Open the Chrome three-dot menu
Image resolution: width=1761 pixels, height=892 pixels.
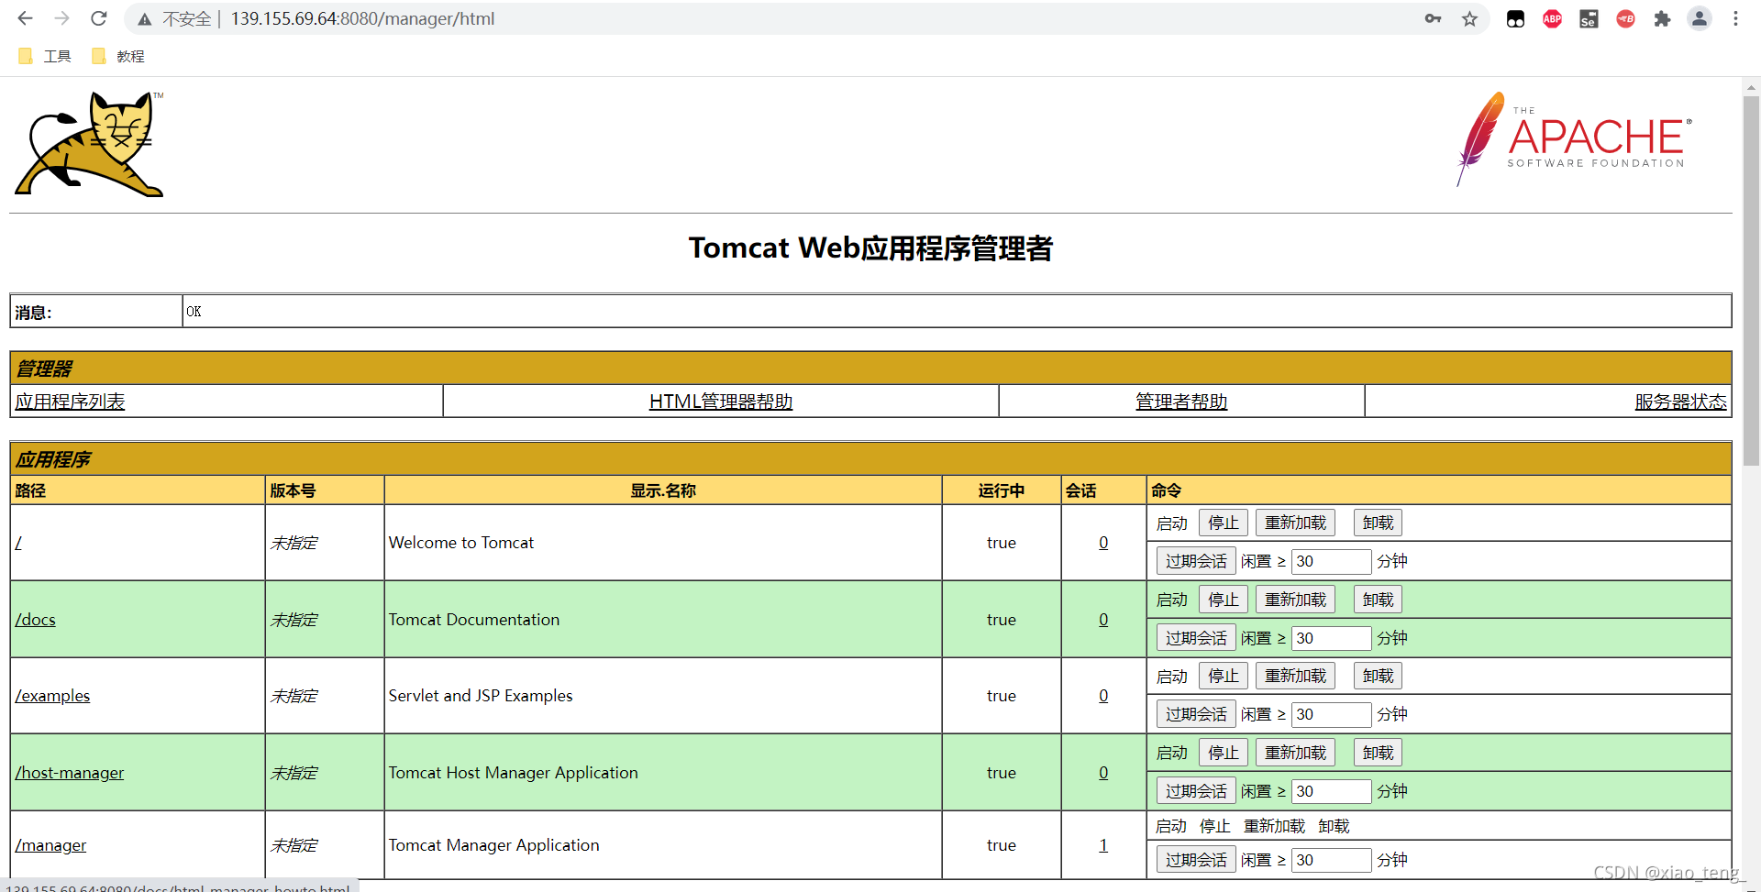tap(1735, 18)
